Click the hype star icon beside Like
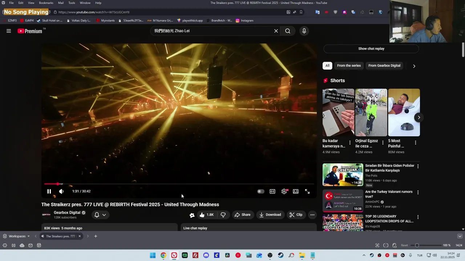This screenshot has width=465, height=261. tap(192, 215)
